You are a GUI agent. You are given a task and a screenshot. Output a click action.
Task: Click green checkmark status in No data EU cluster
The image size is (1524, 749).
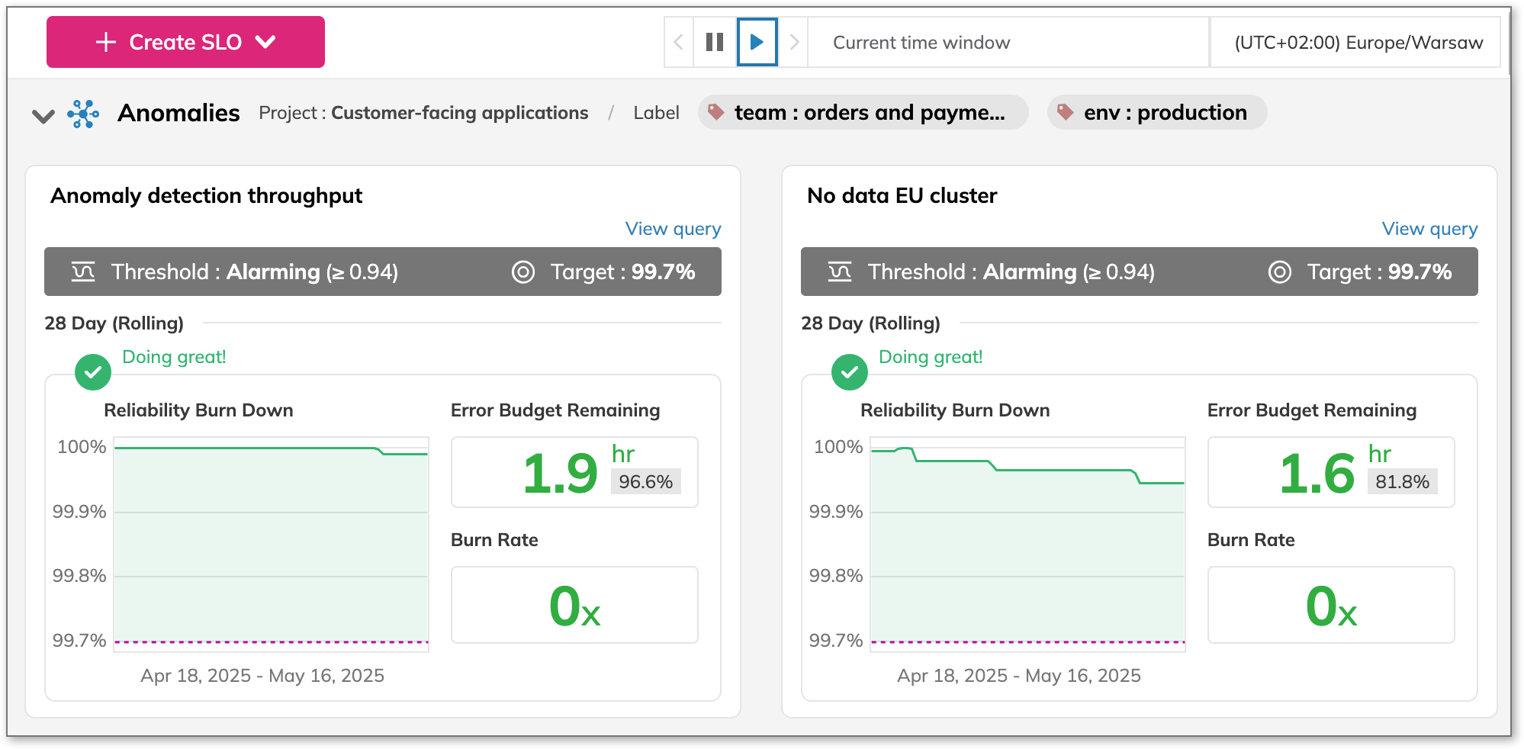point(850,372)
